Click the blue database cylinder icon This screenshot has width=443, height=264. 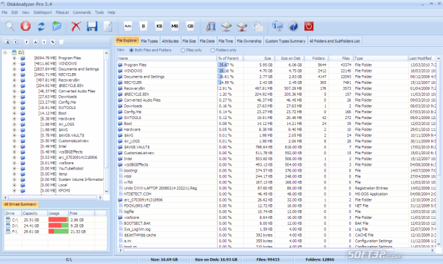tap(211, 27)
